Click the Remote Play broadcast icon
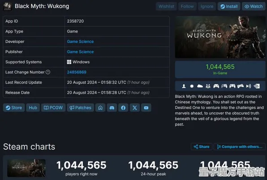 (x=249, y=86)
